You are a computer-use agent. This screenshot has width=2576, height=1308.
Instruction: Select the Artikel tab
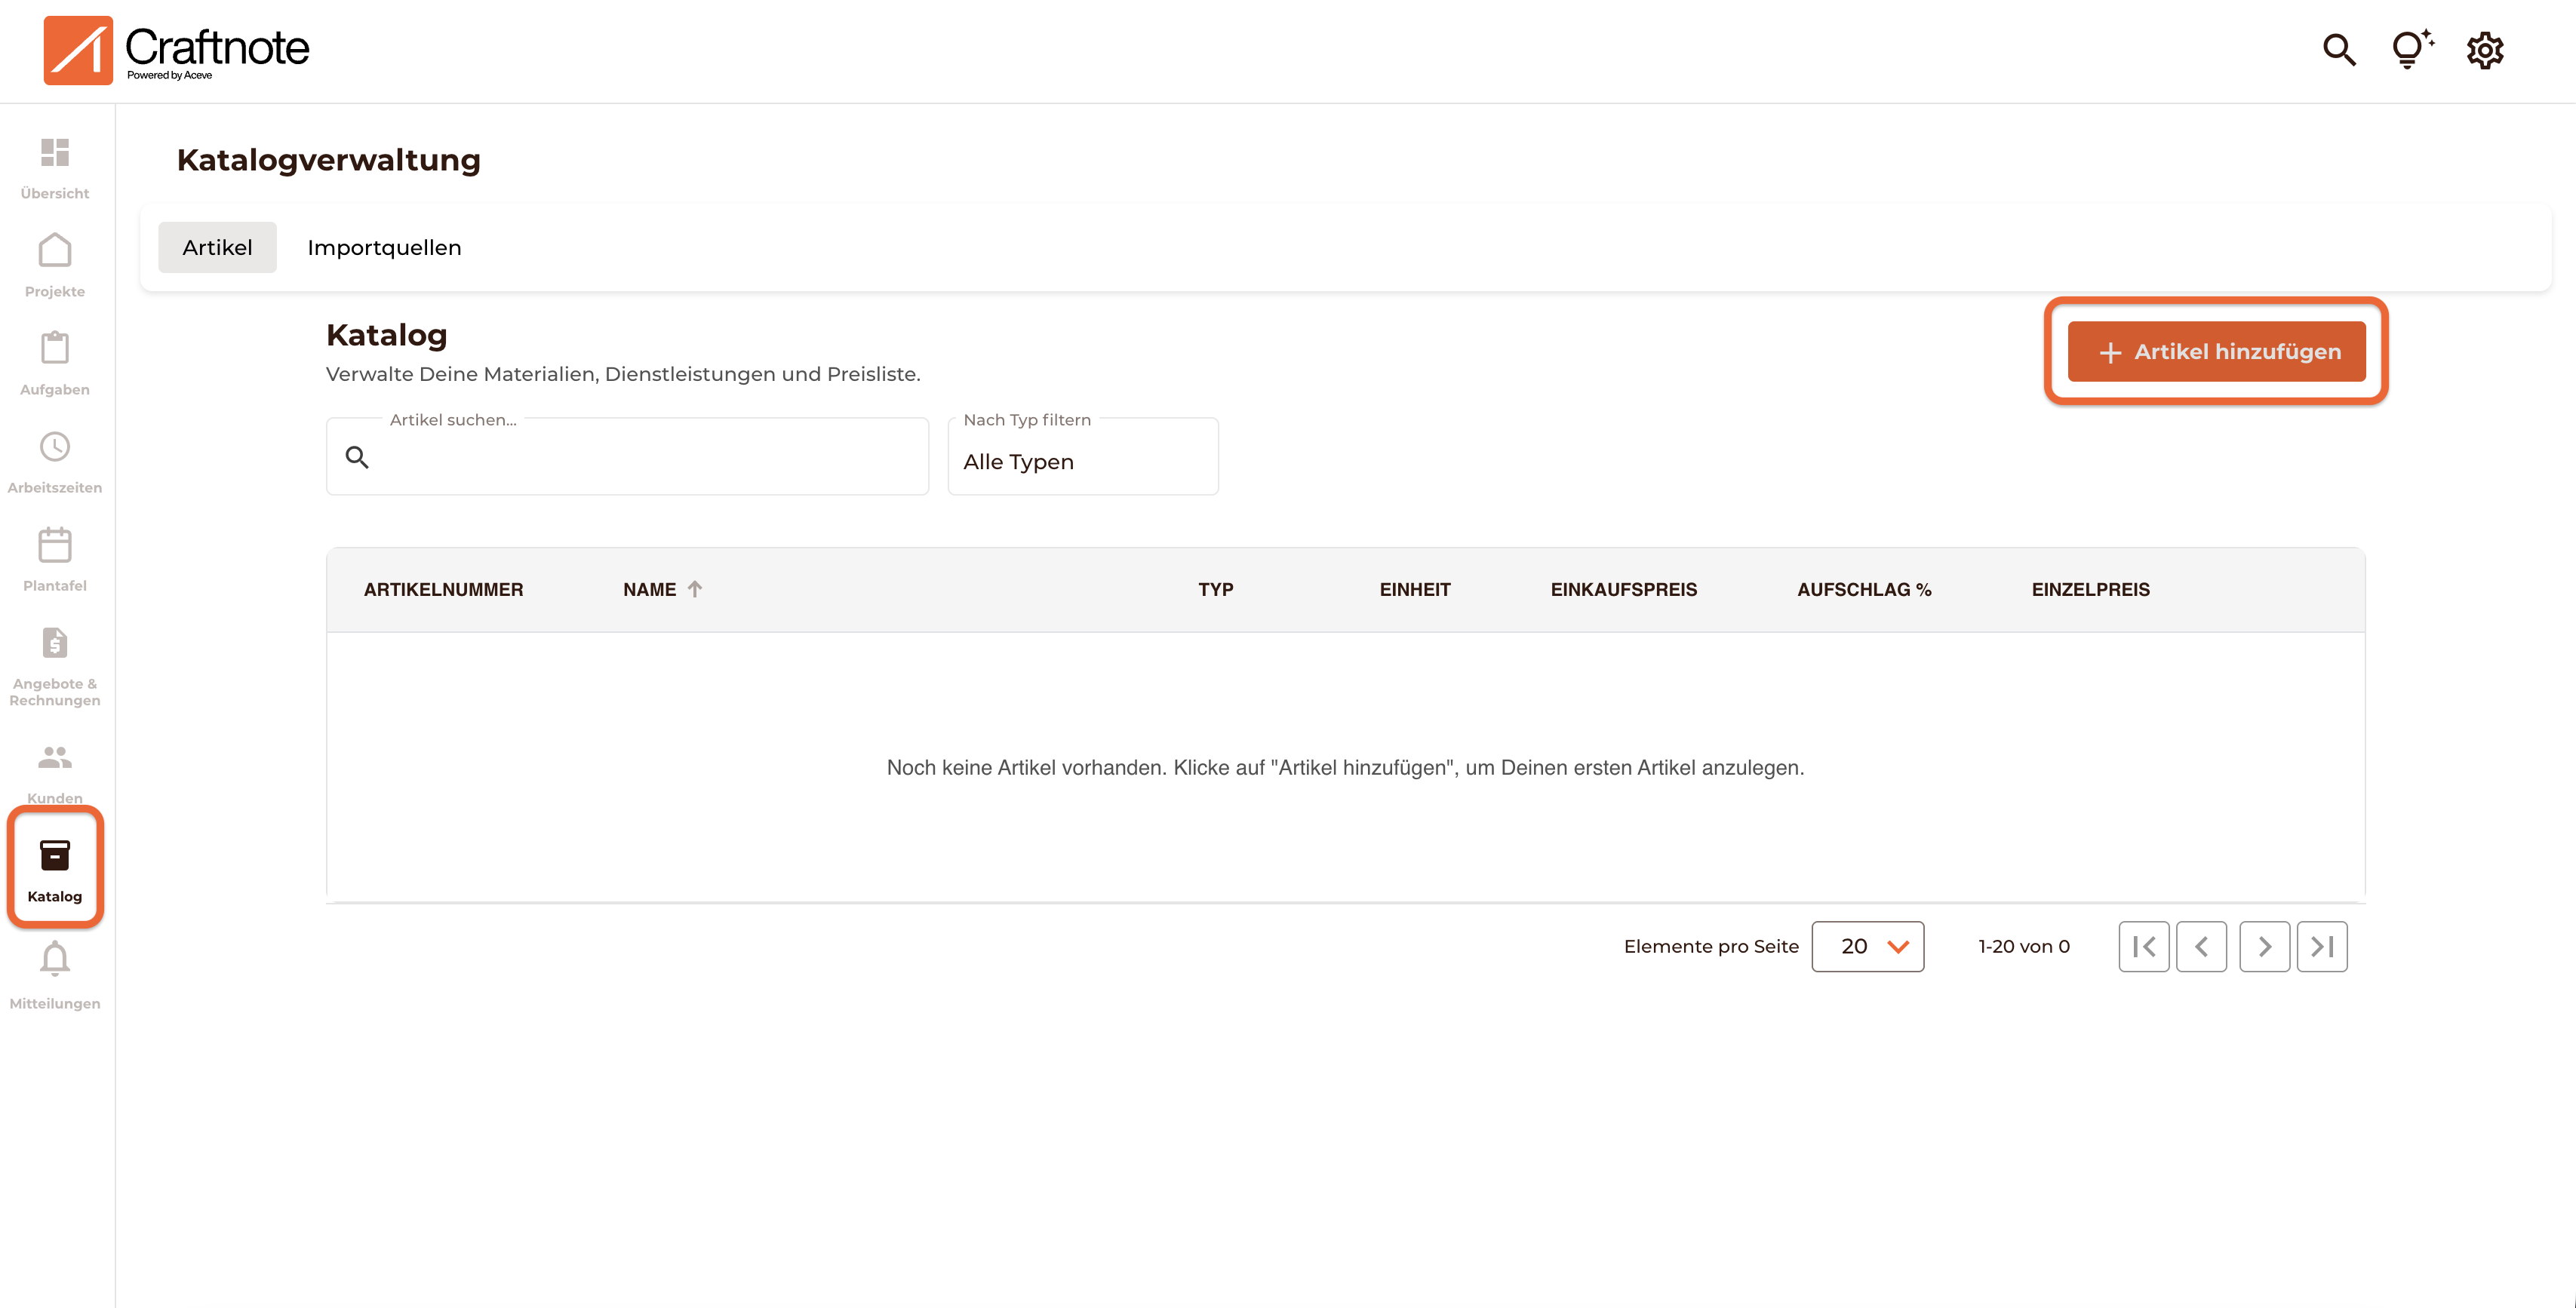coord(217,247)
